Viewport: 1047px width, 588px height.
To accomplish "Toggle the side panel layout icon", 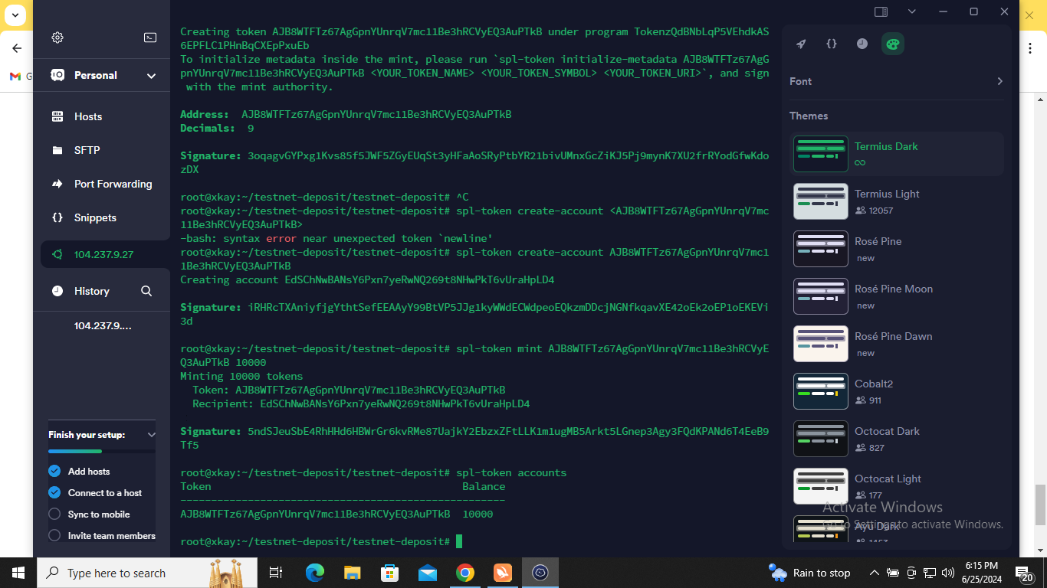I will [x=881, y=11].
